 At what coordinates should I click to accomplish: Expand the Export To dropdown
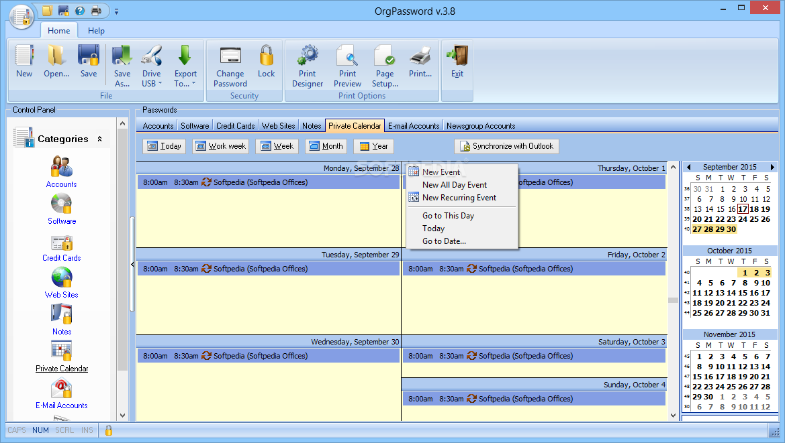click(185, 66)
